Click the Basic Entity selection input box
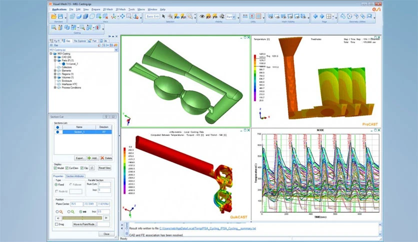418x242 pixels. tap(153, 16)
